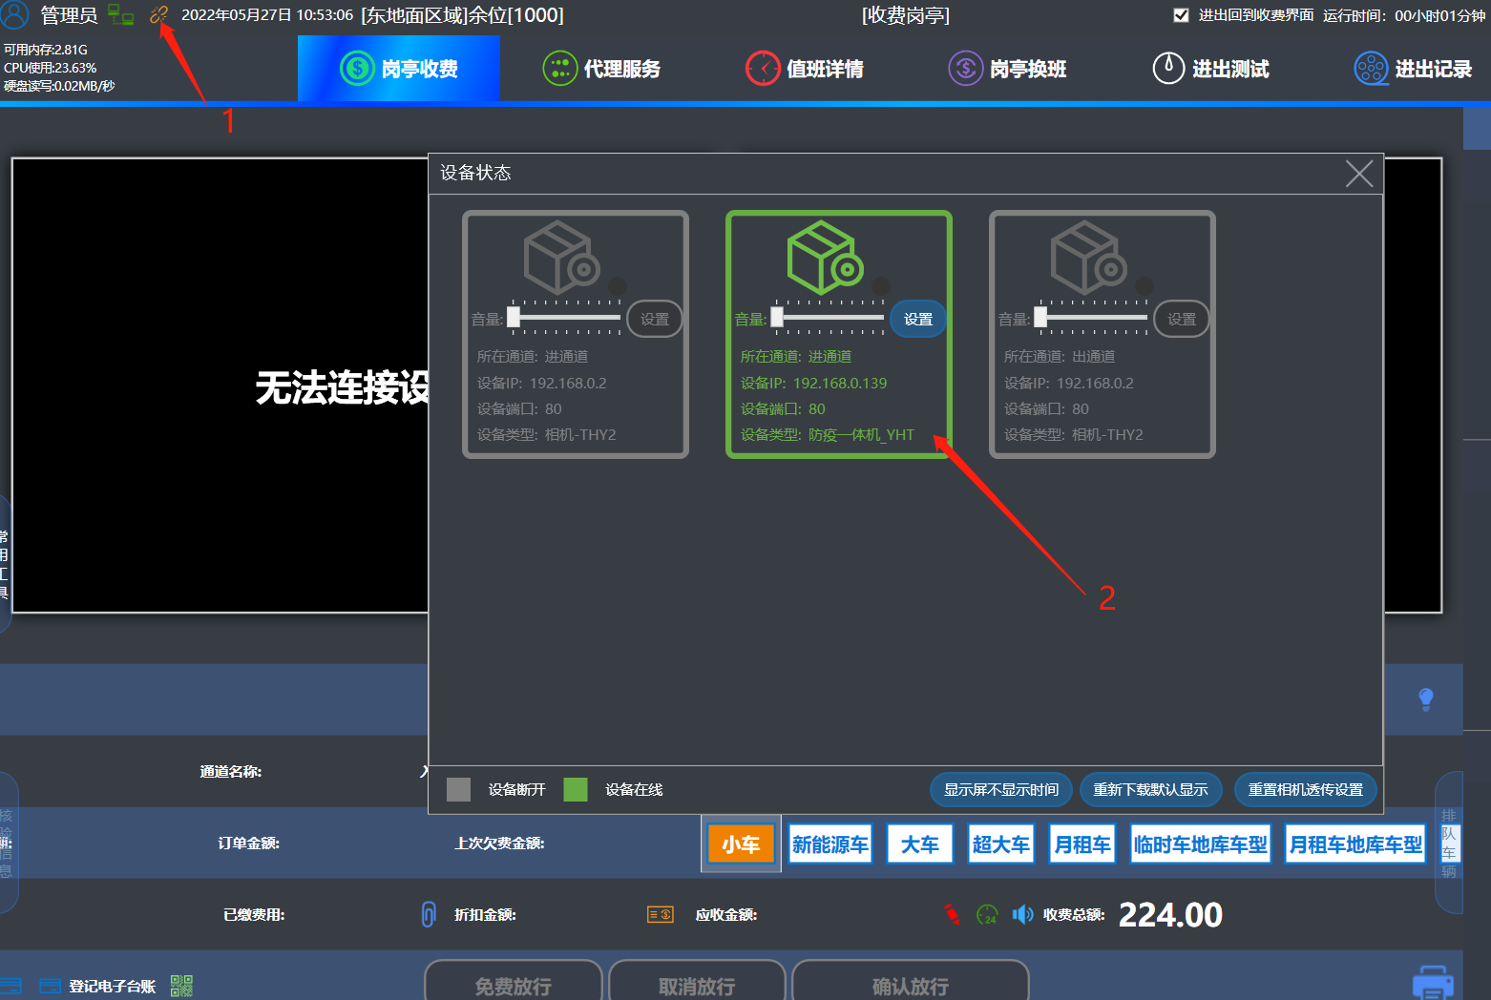The image size is (1491, 1000).
Task: Click the green network computers status icon
Action: coord(120,15)
